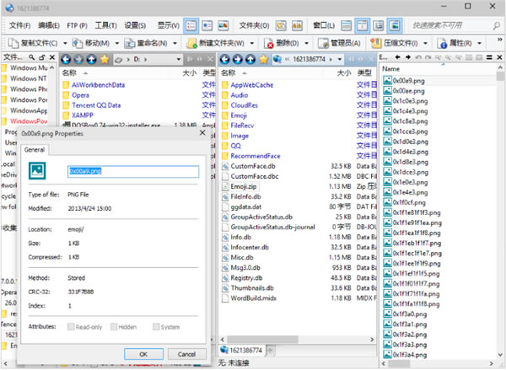Click the OK button in Properties dialog
506x370 pixels.
143,353
